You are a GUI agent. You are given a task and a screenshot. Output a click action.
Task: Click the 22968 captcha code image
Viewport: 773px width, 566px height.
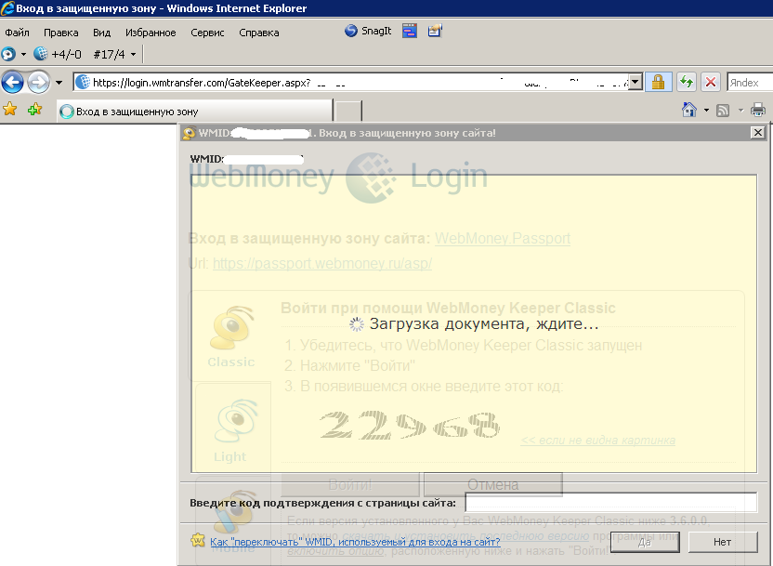click(409, 425)
